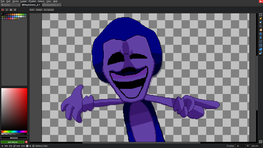Click inside the red saturation color picker
Viewport: 263px width, 148px height.
pos(14,109)
